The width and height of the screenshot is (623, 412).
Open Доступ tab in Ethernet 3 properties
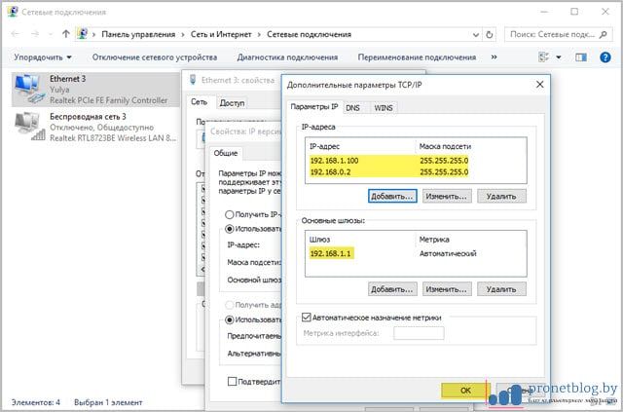pyautogui.click(x=232, y=103)
